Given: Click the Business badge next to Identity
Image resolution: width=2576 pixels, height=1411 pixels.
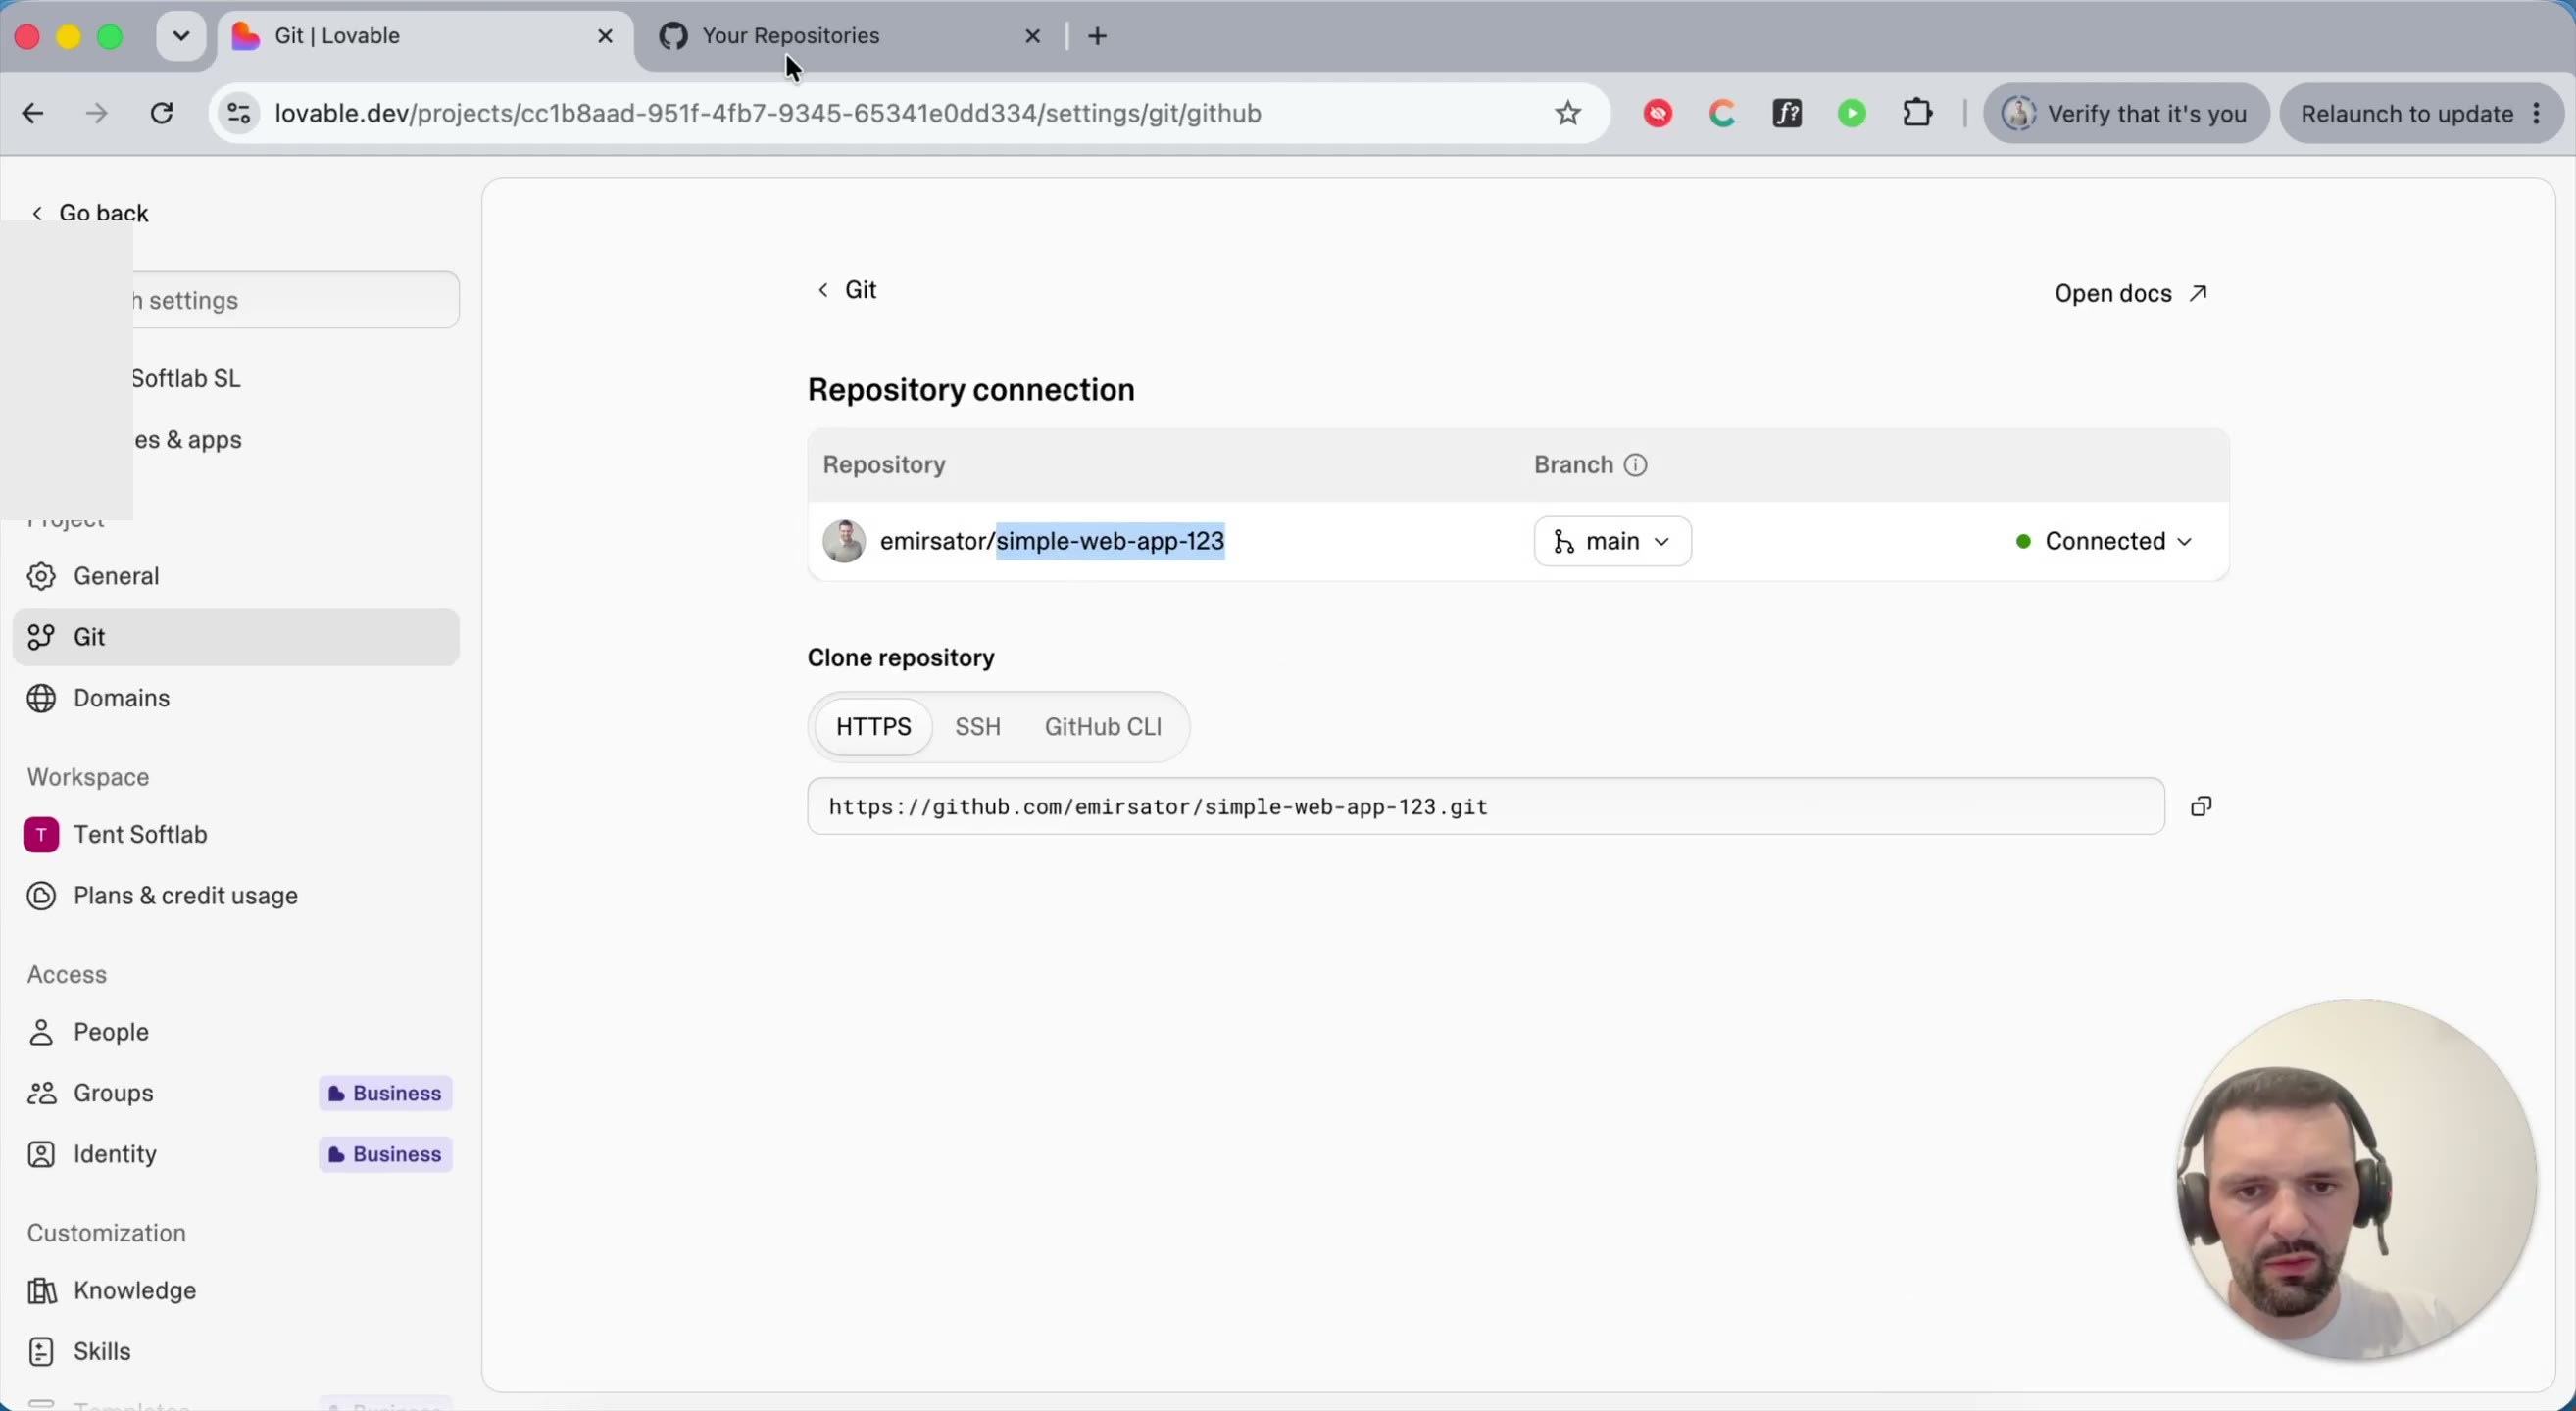Looking at the screenshot, I should click(x=385, y=1154).
